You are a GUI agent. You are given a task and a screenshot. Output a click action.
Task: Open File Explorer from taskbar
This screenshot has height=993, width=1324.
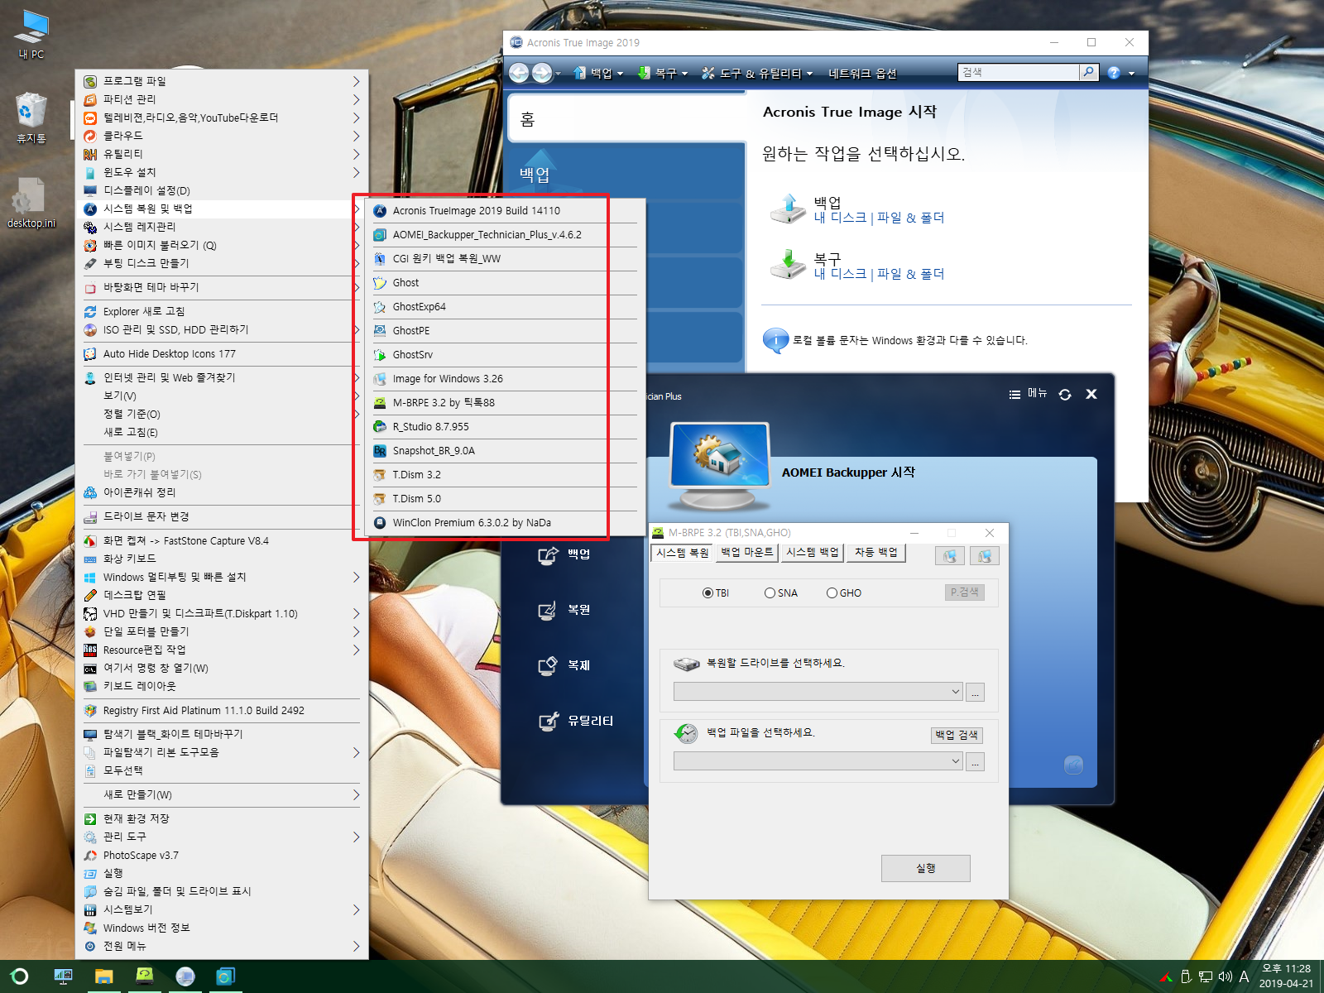click(103, 976)
